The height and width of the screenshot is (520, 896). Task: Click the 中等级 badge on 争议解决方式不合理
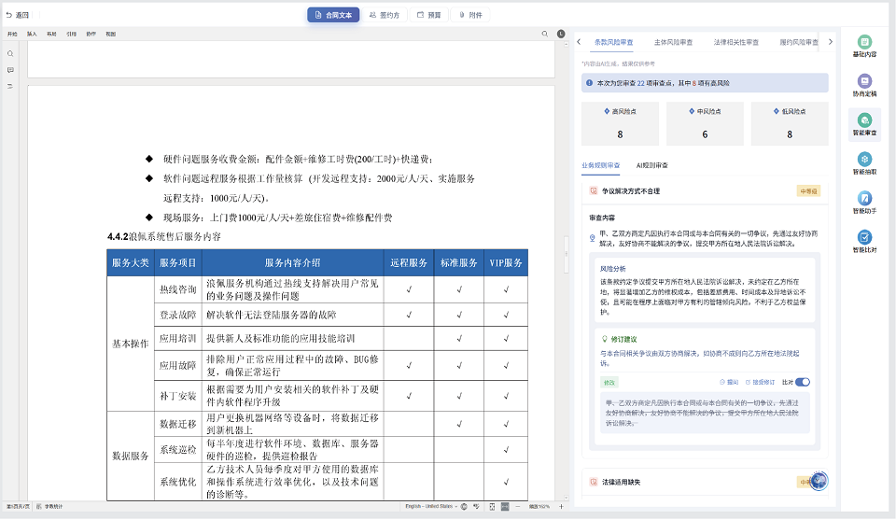(x=808, y=191)
